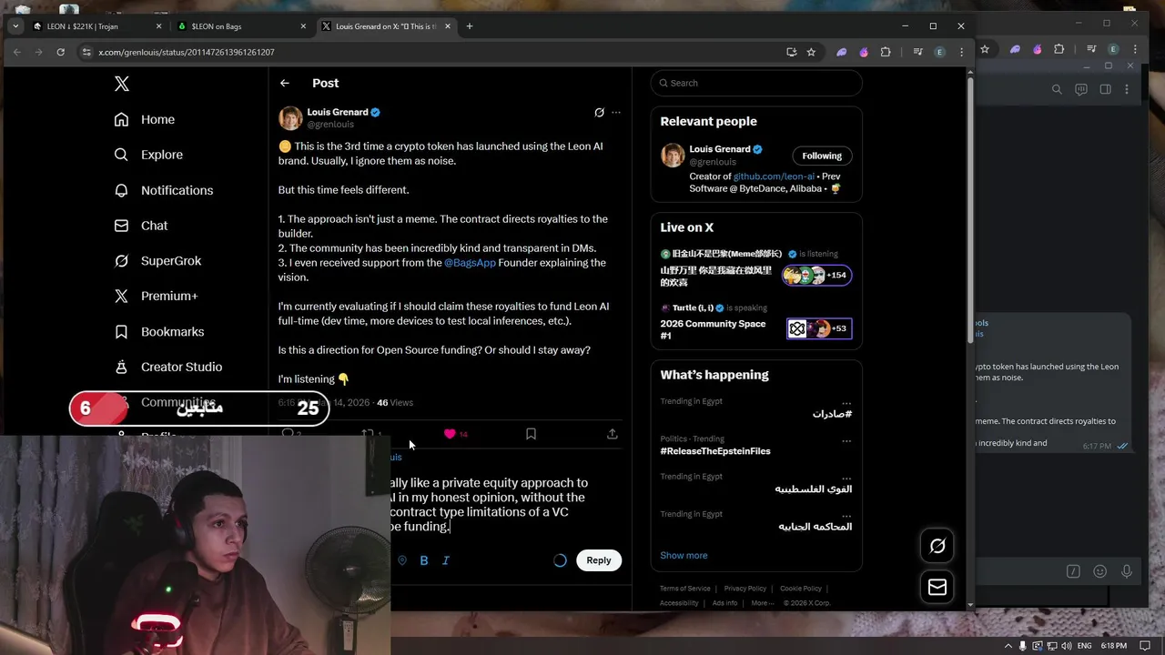This screenshot has height=655, width=1165.
Task: Click the install app icon in address bar
Action: pyautogui.click(x=791, y=52)
